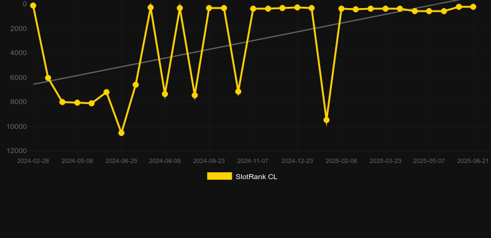Click the 2024-06-25 x-axis date label
Screen dimensions: 491x238
tap(121, 161)
